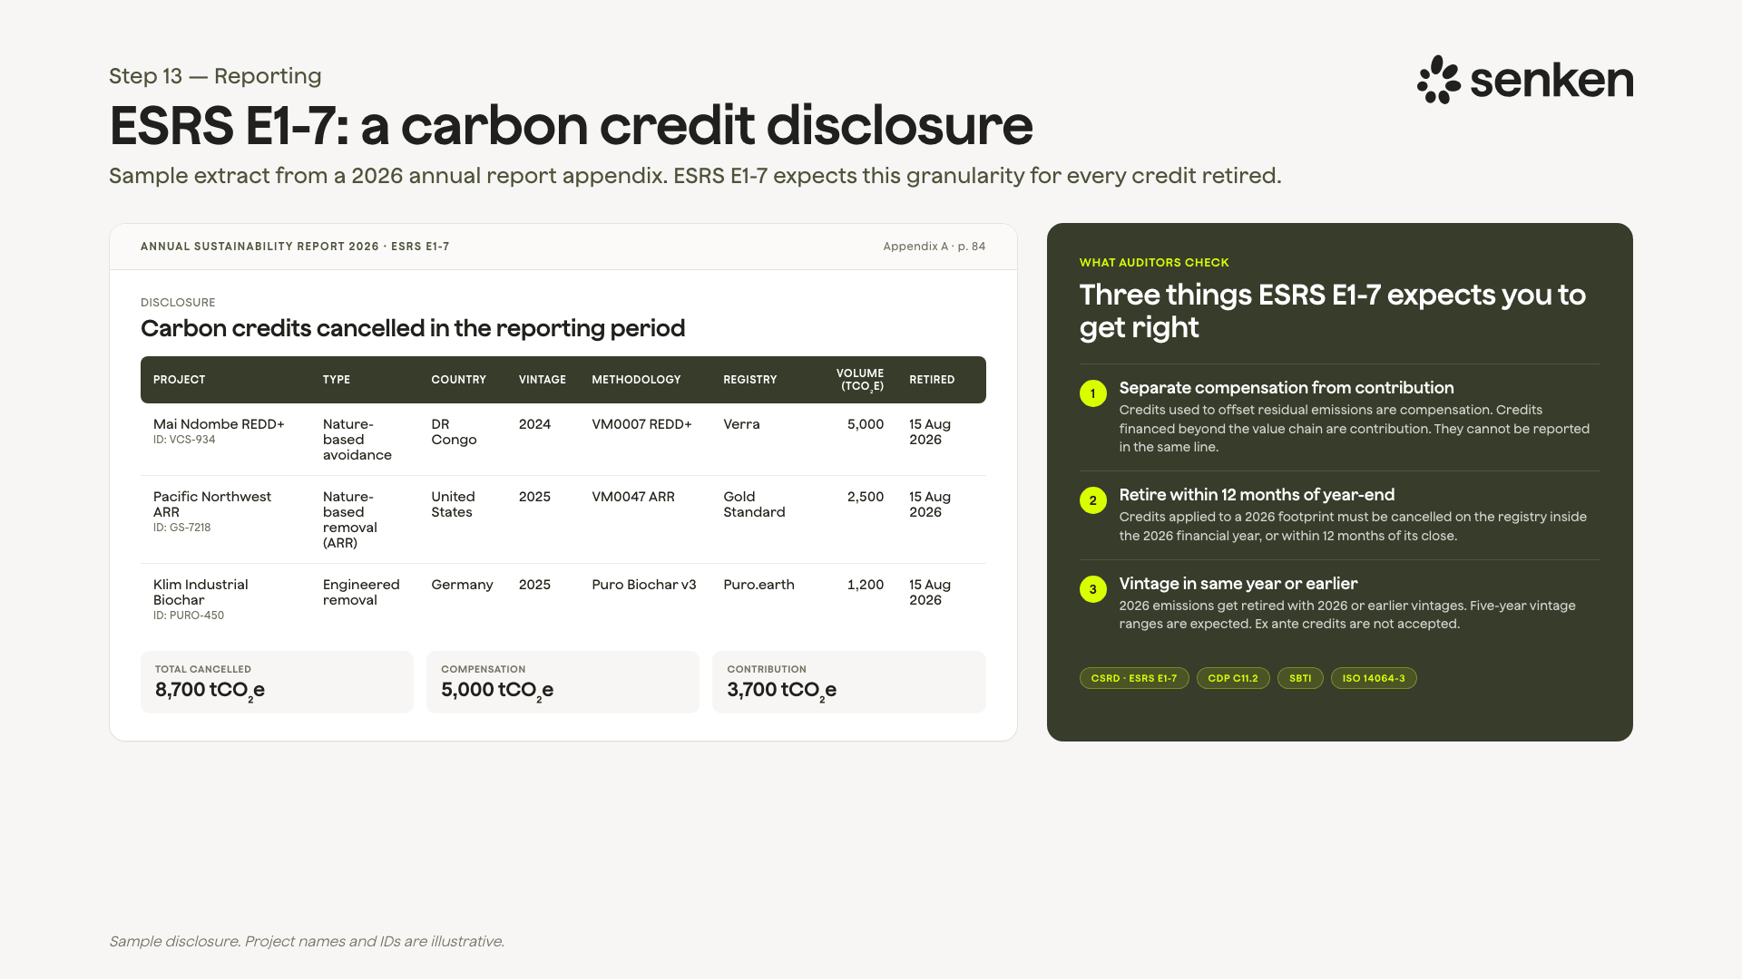Click the United States country cell
Screen dimensions: 1742x979
point(453,504)
